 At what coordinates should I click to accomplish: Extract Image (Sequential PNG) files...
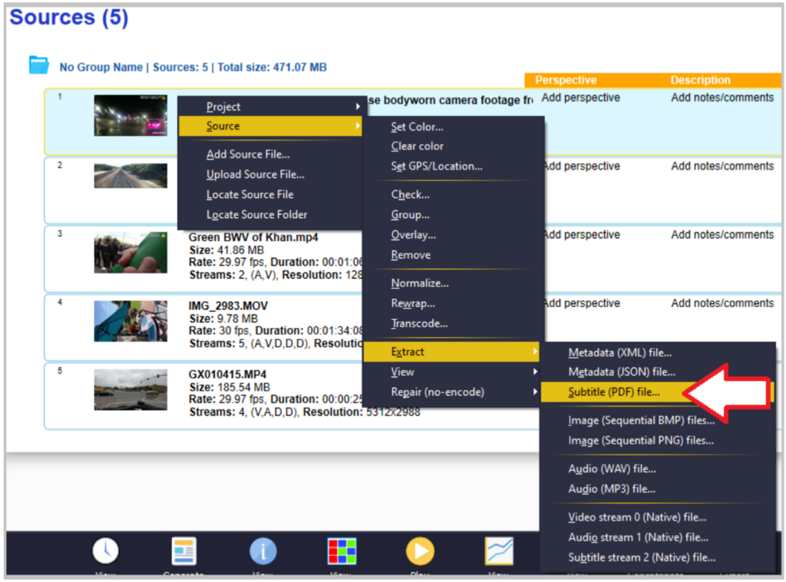658,441
